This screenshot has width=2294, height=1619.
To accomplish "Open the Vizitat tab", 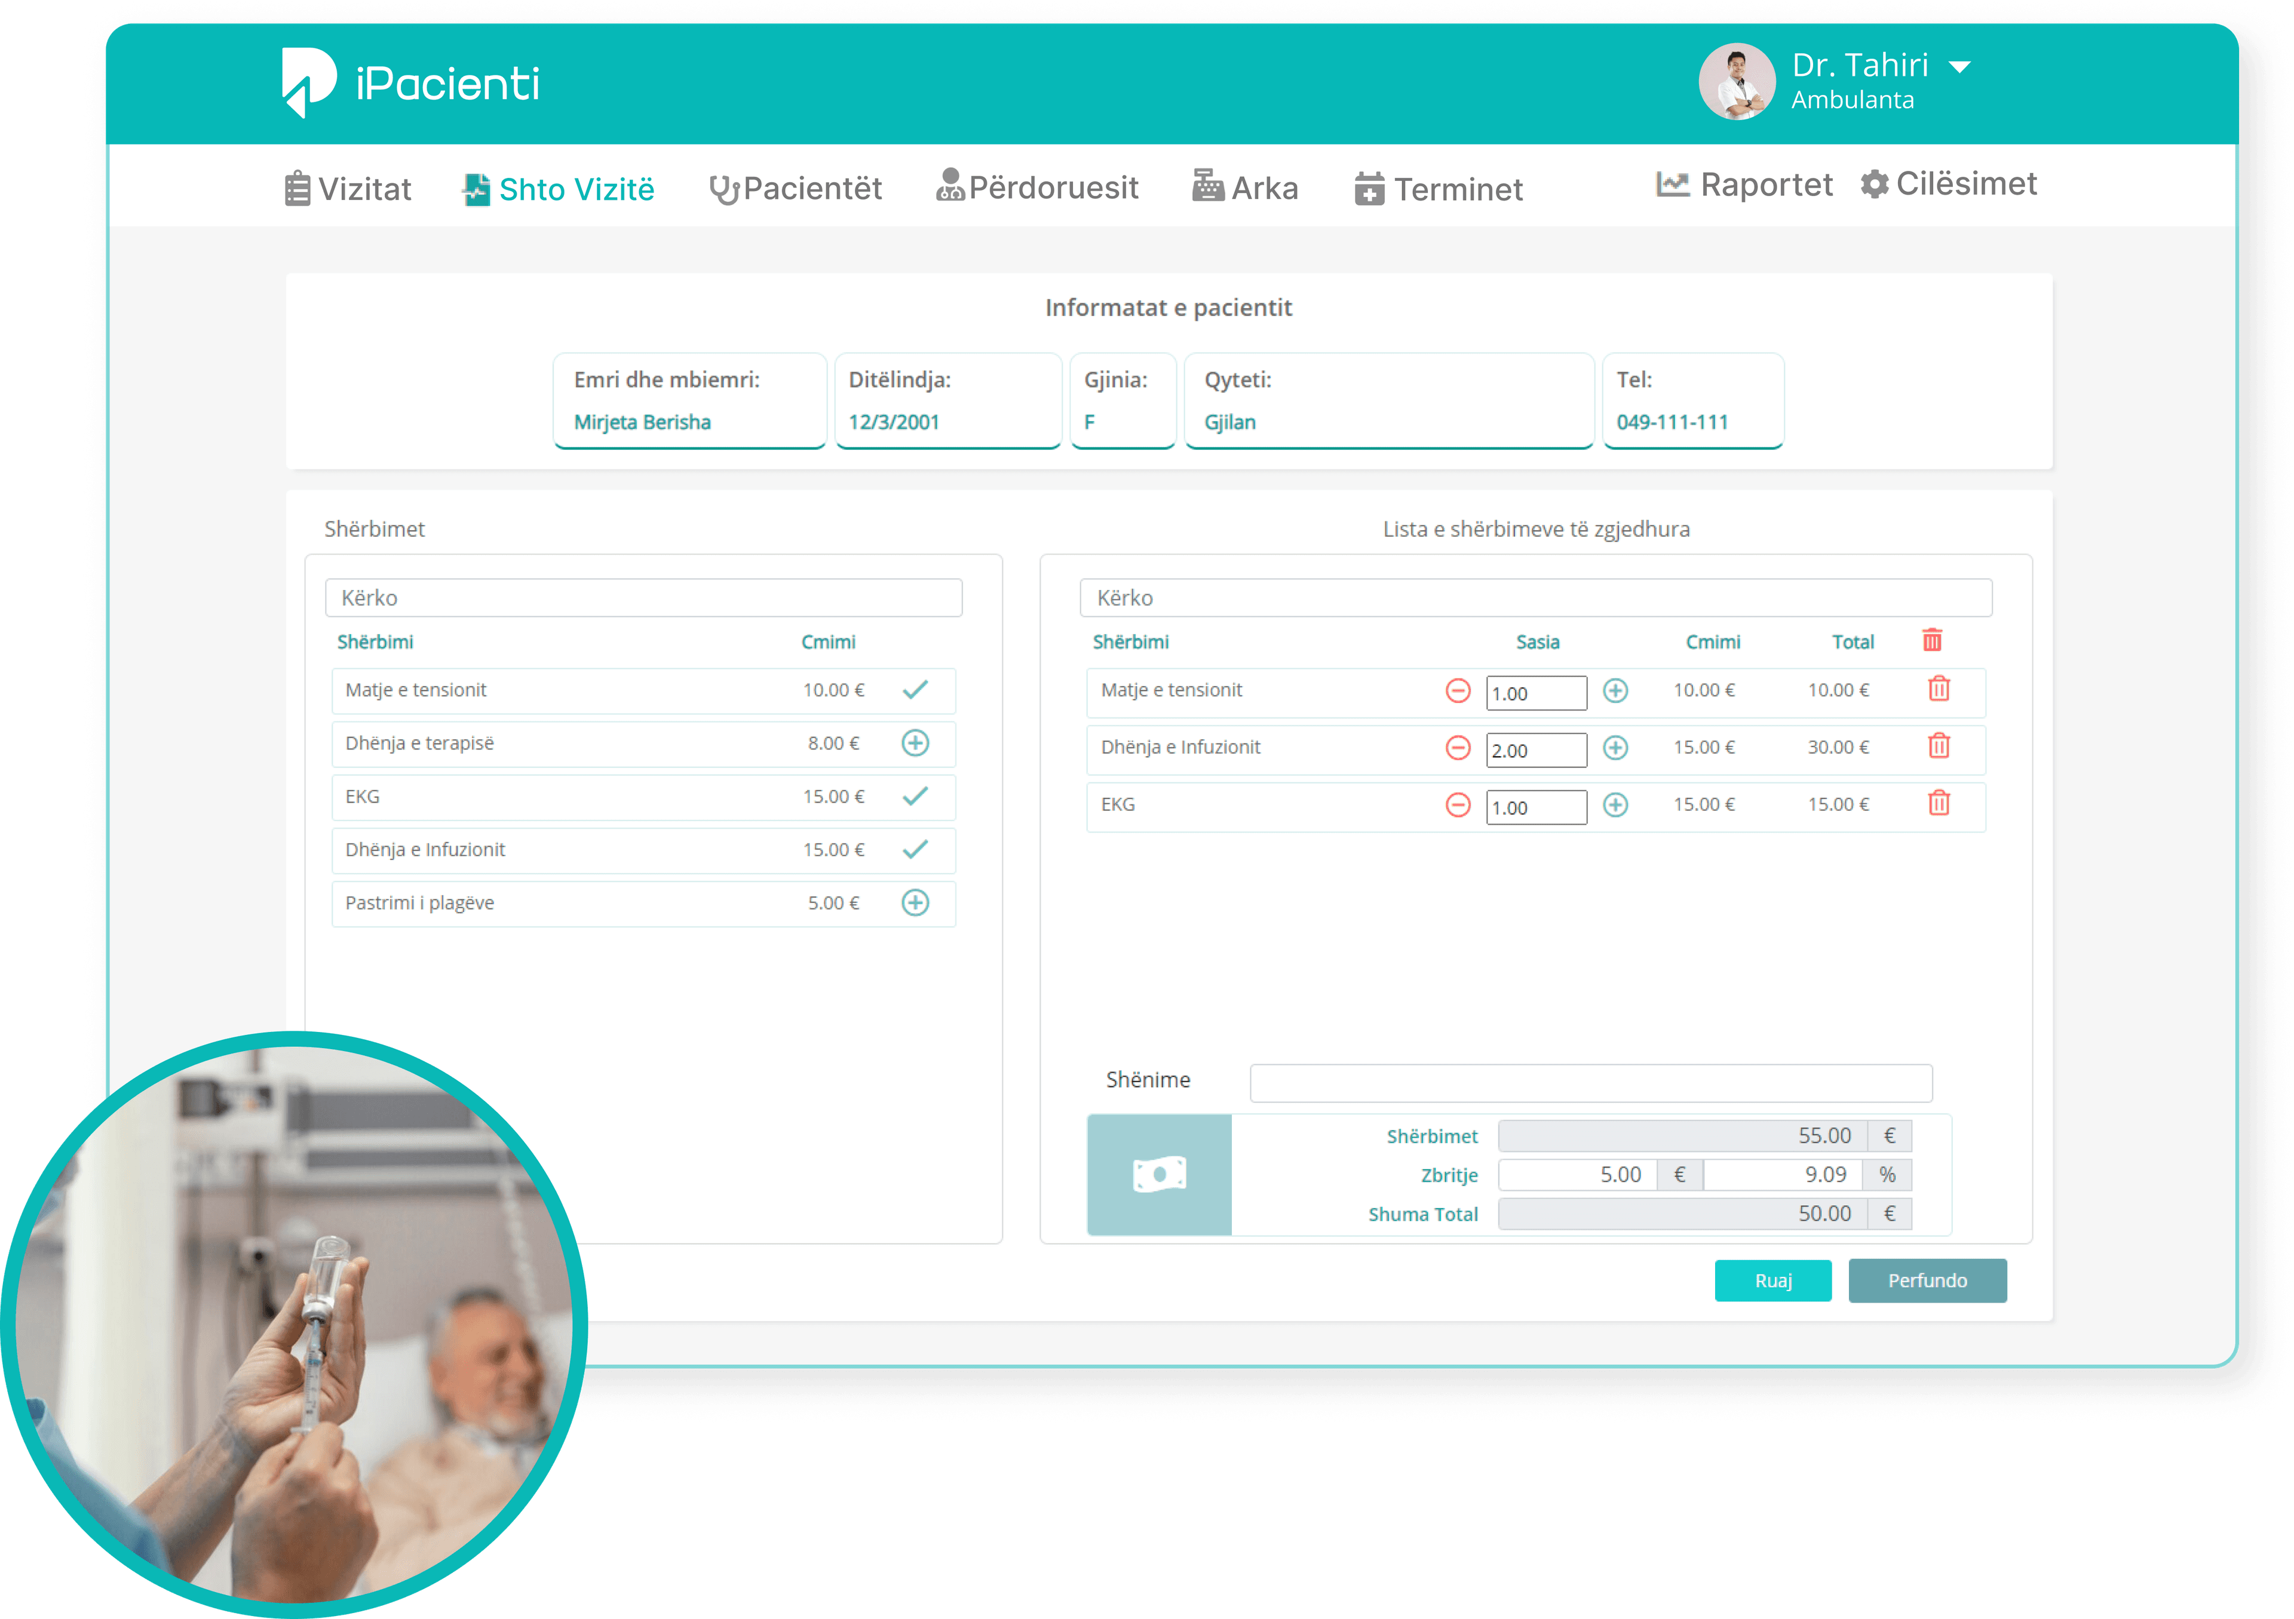I will 348,189.
